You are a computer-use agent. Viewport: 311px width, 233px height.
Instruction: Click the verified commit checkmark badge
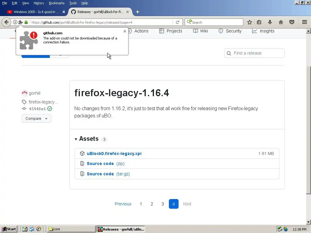(50, 109)
